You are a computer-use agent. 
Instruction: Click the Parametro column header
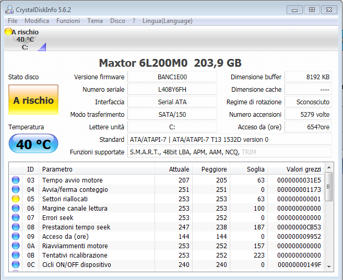pos(97,169)
